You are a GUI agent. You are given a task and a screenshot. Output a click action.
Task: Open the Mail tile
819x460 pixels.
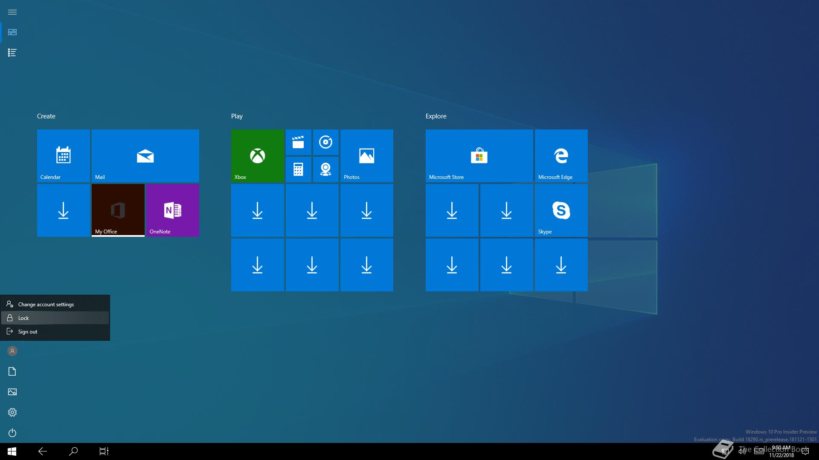tap(145, 156)
